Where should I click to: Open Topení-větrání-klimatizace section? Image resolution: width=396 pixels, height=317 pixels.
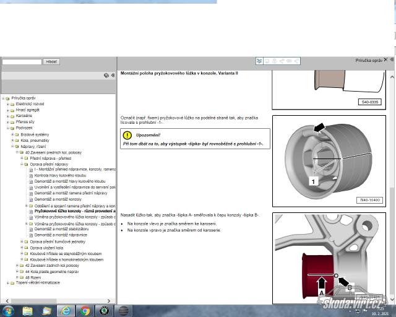(x=38, y=283)
